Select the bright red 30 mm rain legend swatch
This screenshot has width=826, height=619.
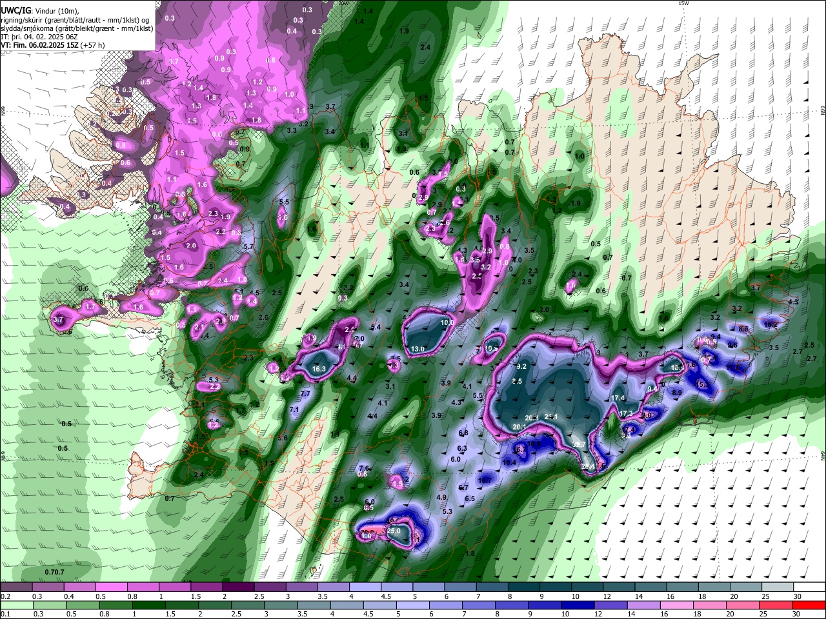coord(809,605)
